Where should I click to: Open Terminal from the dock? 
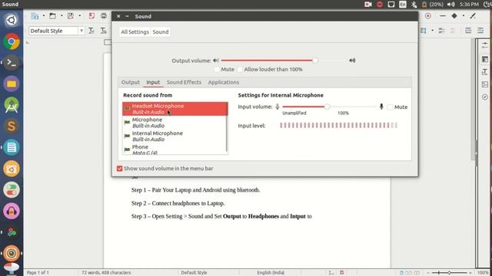(x=12, y=63)
